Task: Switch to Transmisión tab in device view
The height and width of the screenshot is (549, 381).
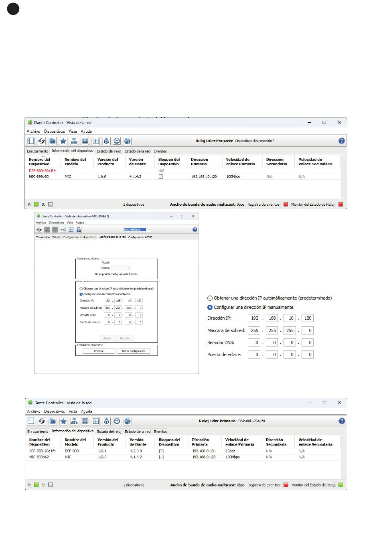Action: pos(43,237)
